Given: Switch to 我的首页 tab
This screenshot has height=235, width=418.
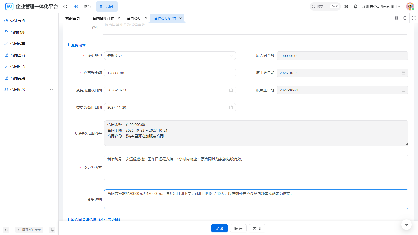Looking at the screenshot, I should pyautogui.click(x=73, y=18).
